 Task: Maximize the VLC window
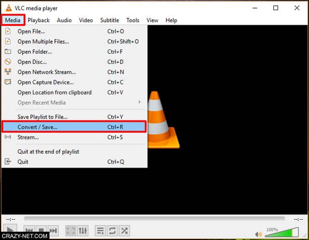[276, 8]
